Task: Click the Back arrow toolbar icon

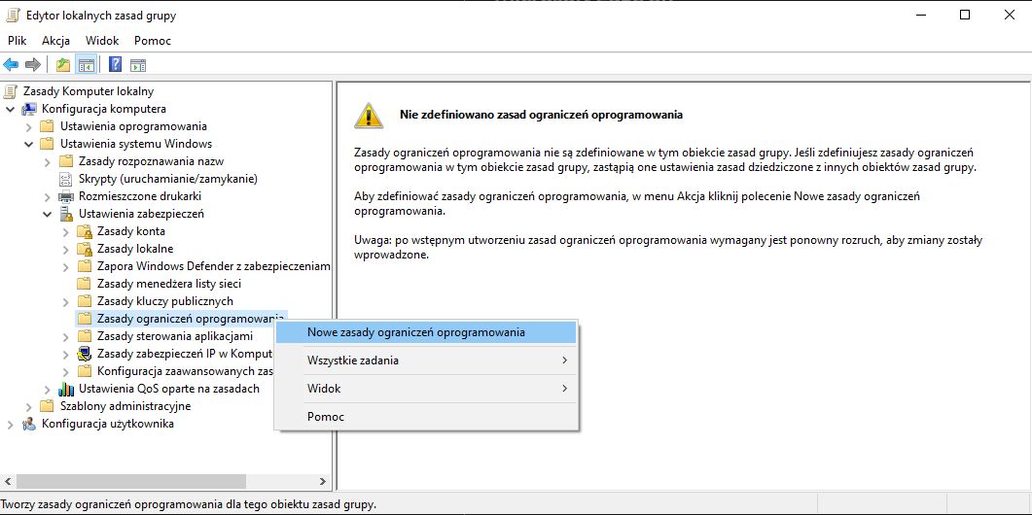Action: (11, 65)
